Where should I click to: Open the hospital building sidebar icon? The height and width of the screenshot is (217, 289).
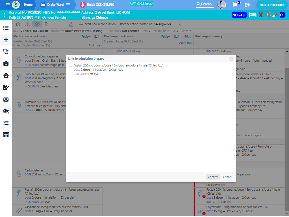[x=6, y=135]
